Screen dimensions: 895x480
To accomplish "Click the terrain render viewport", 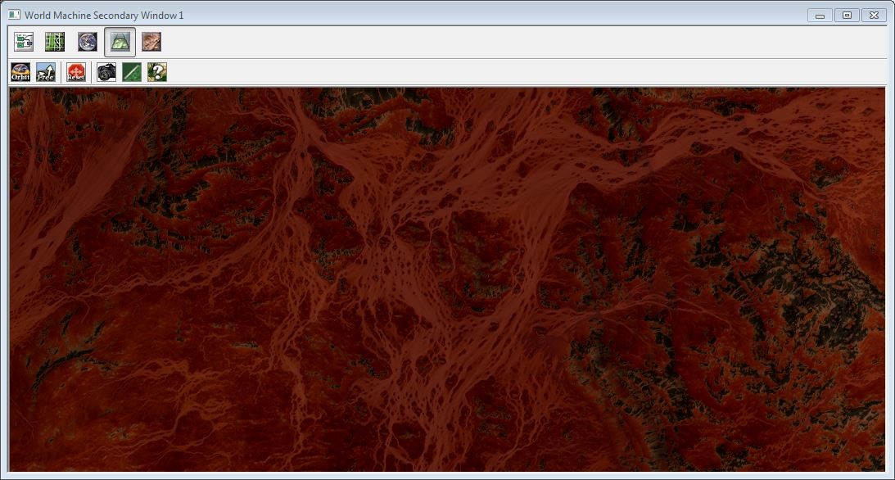I will [447, 278].
